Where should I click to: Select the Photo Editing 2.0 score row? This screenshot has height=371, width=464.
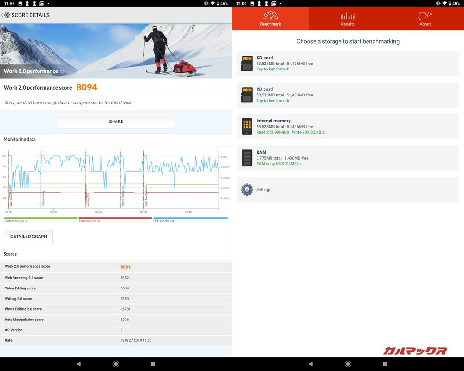(116, 309)
